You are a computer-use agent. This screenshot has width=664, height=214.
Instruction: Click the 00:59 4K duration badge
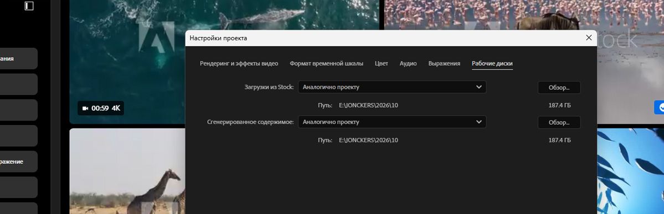click(101, 109)
